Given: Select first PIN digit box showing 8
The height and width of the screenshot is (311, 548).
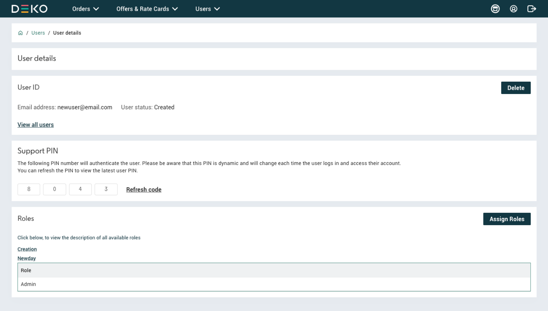Looking at the screenshot, I should pyautogui.click(x=29, y=189).
